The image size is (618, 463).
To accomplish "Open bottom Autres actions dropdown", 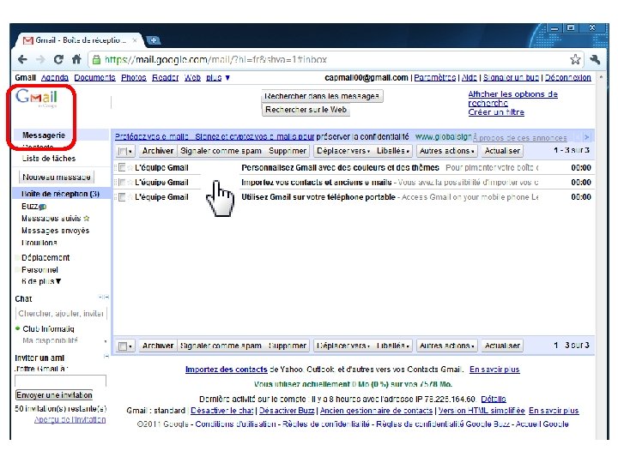I will click(x=446, y=346).
